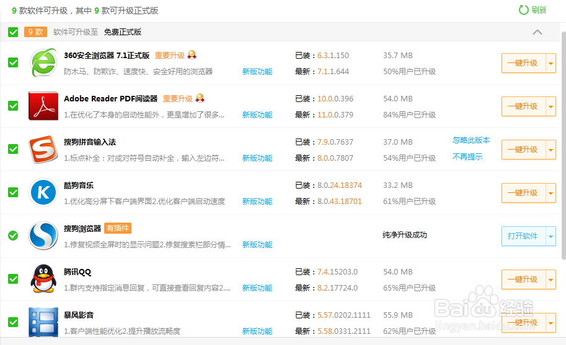This screenshot has height=345, width=566.
Task: Open 新版功能 for 搜狗浏览器
Action: pos(257,244)
